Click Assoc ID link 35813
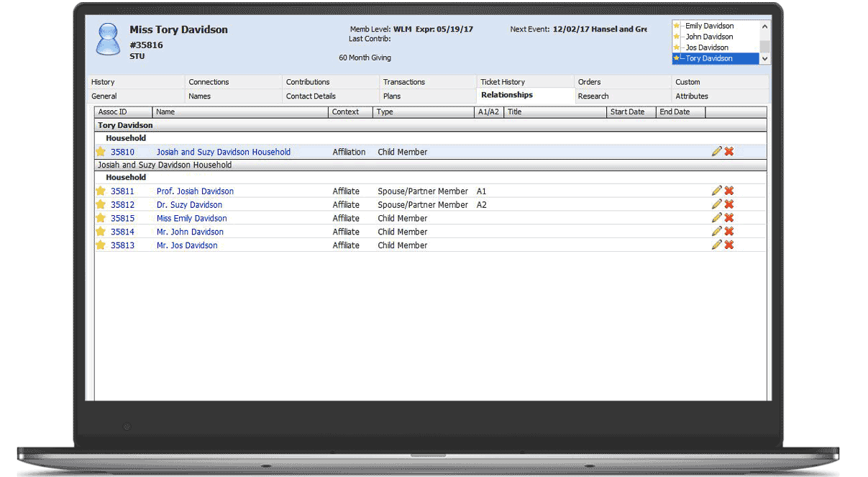The image size is (868, 477). [122, 245]
